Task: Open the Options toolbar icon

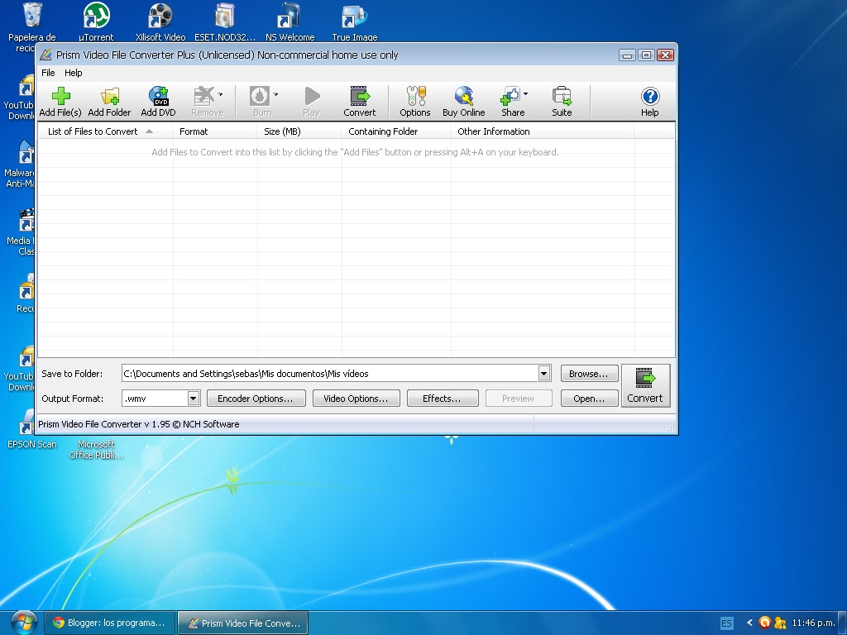Action: (414, 102)
